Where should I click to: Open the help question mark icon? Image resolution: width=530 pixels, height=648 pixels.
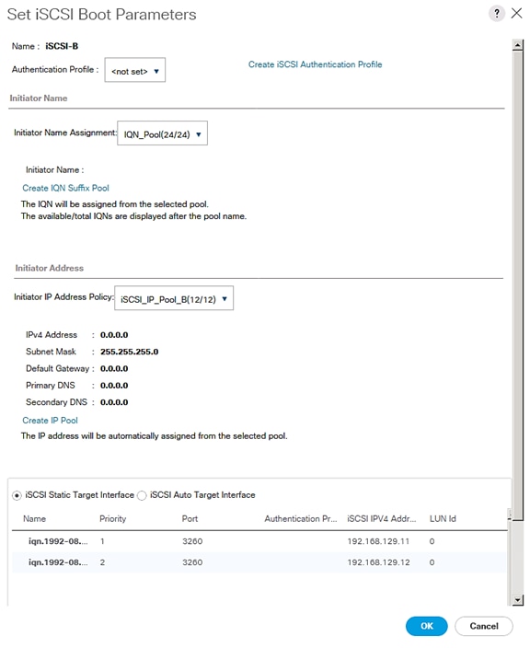pos(496,14)
